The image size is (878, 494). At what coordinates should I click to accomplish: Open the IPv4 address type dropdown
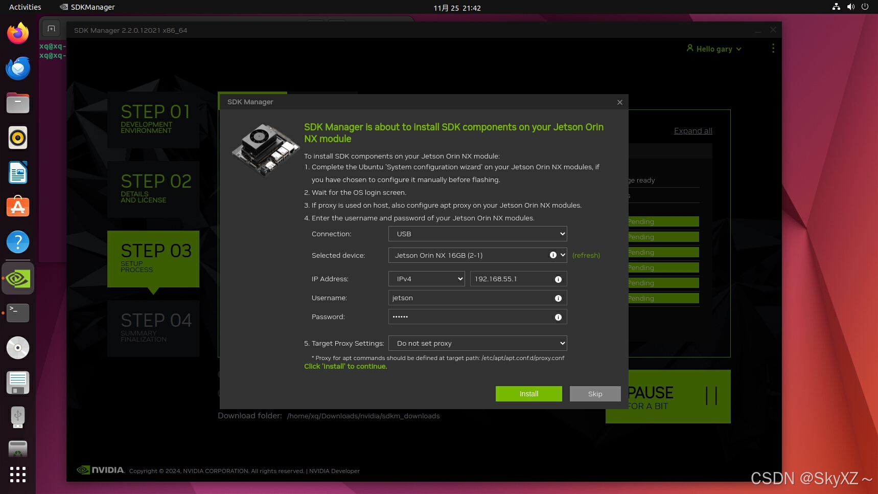tap(427, 279)
